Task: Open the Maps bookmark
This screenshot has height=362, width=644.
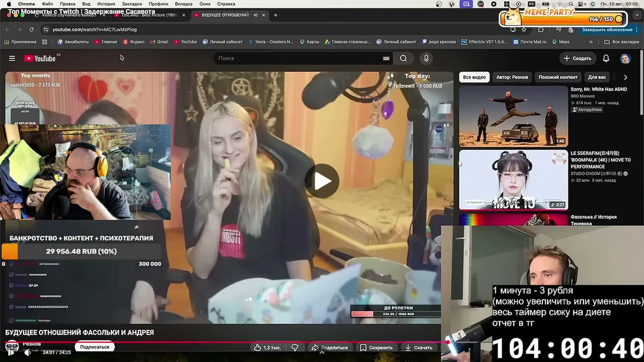Action: click(x=560, y=42)
